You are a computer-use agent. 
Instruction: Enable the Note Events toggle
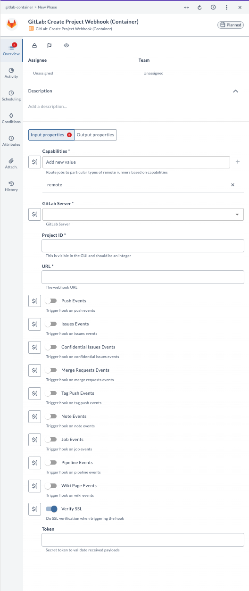(51, 416)
